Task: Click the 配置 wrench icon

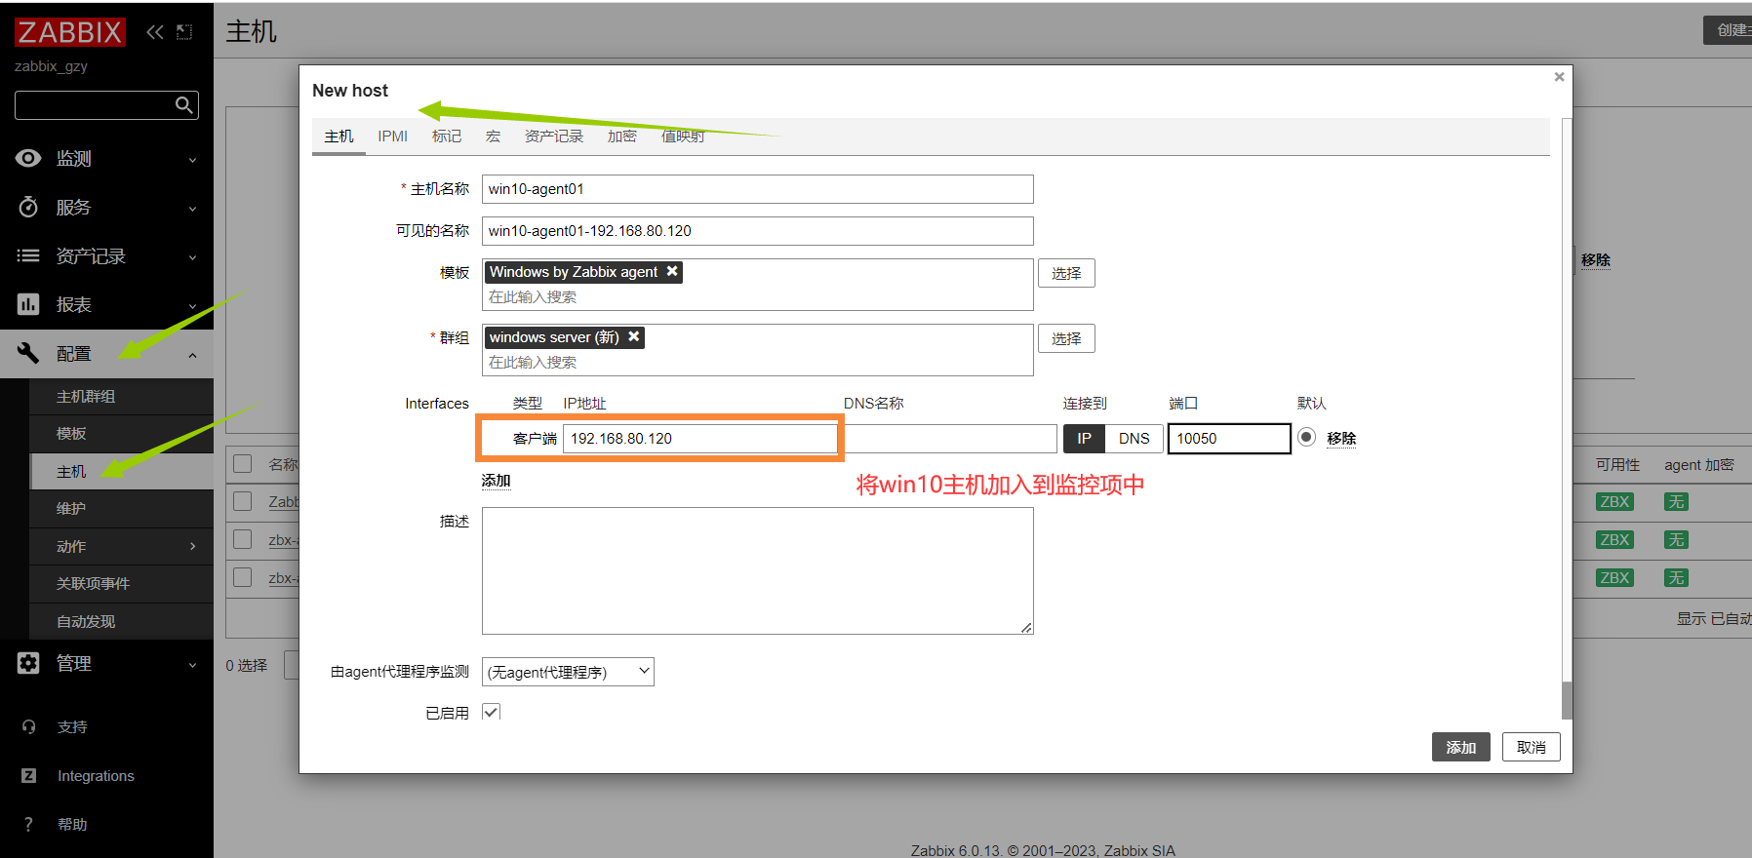Action: [x=28, y=353]
